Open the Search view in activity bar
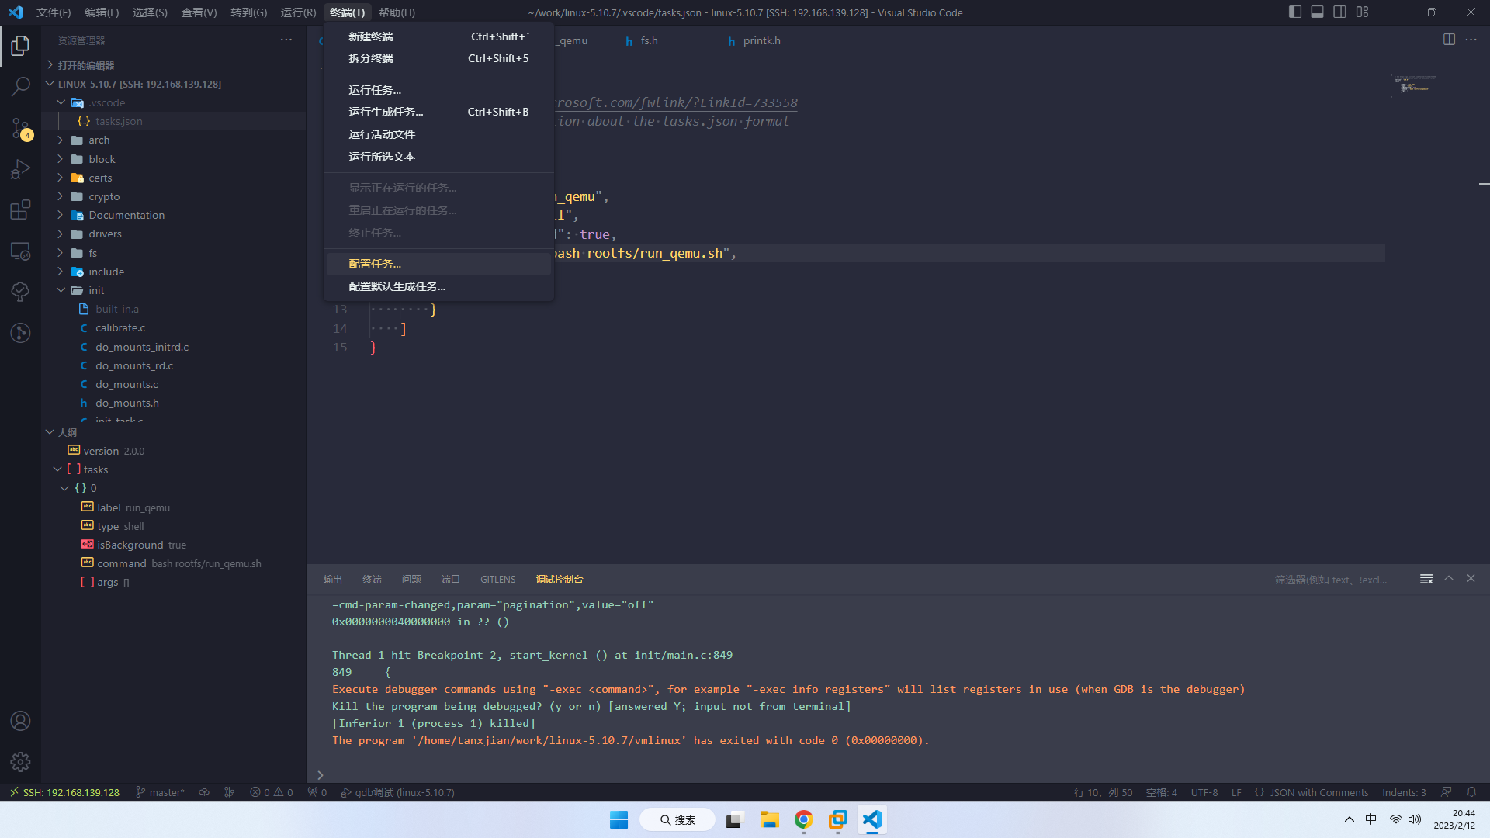 coord(21,86)
